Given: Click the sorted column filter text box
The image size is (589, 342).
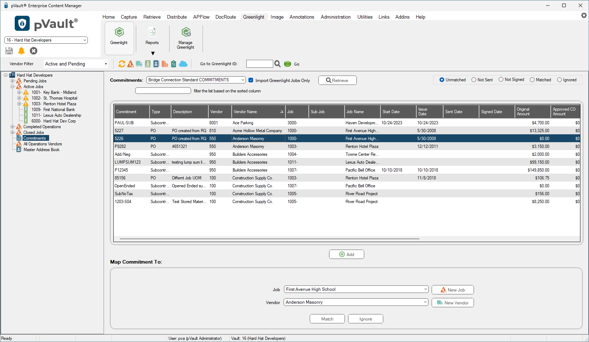Looking at the screenshot, I should click(163, 91).
